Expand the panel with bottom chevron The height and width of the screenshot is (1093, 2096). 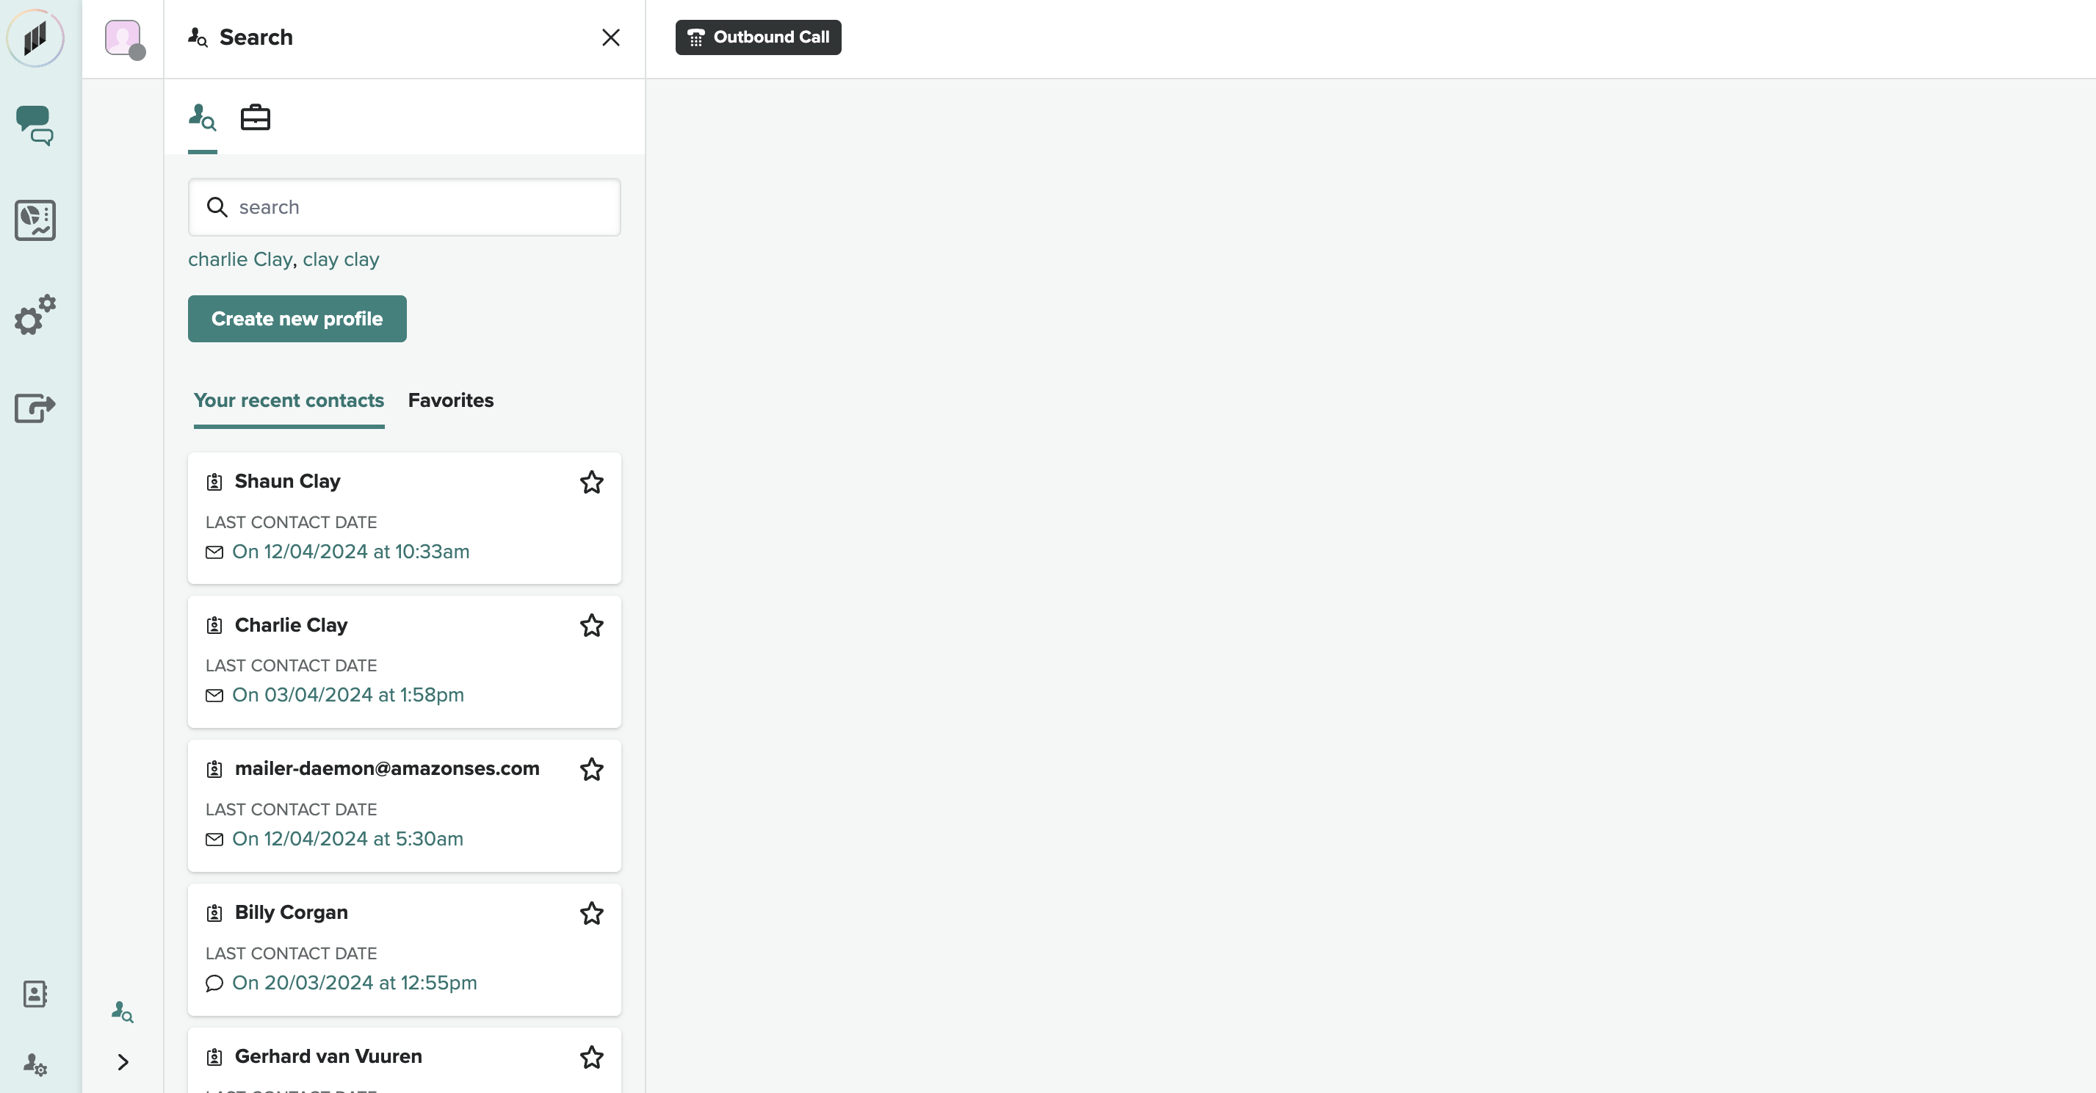point(123,1062)
